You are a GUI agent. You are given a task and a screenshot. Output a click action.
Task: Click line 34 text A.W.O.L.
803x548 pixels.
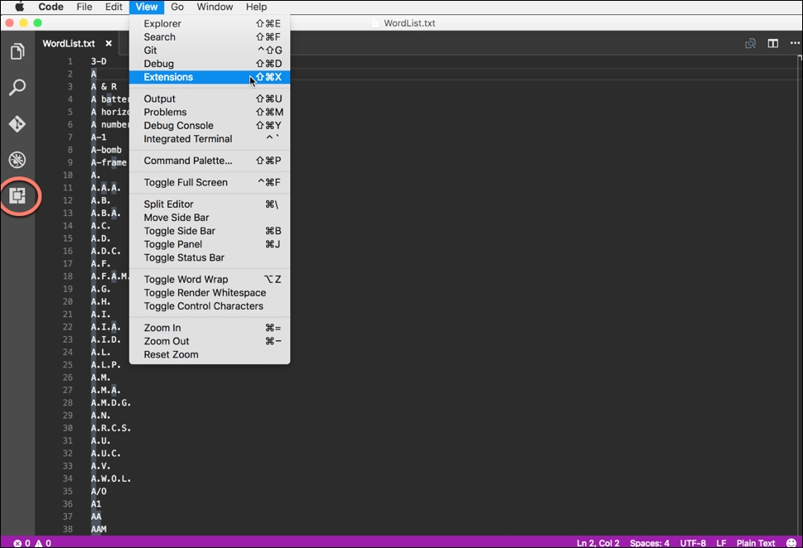111,478
